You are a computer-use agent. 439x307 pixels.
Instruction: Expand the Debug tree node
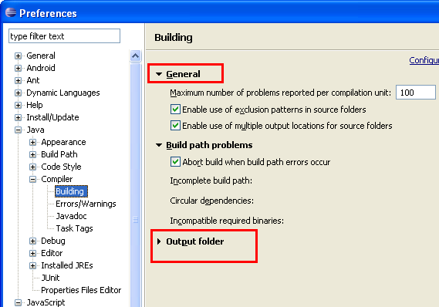pos(32,241)
